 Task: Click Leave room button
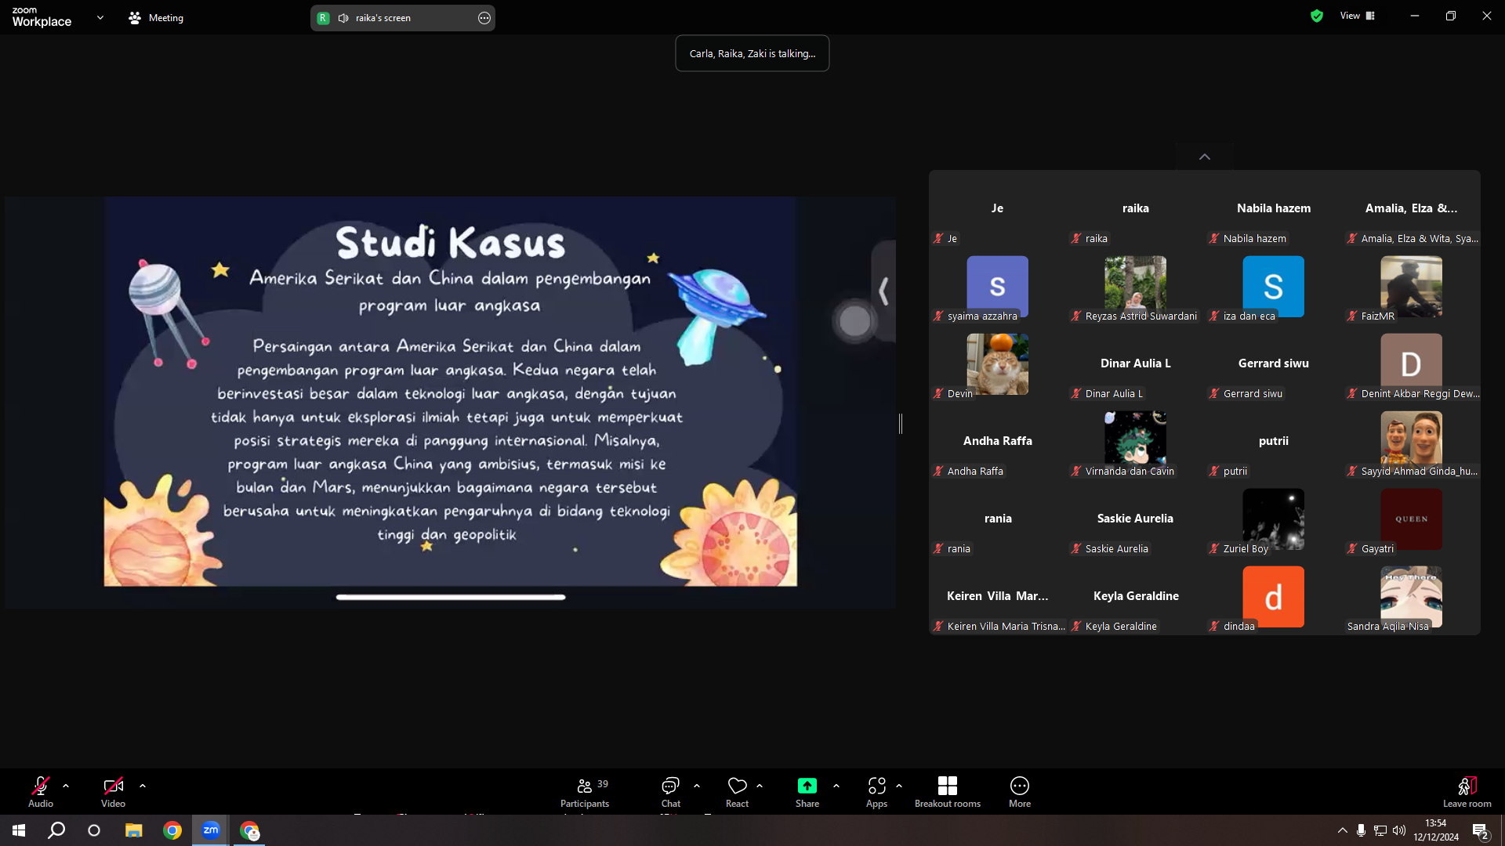point(1467,791)
